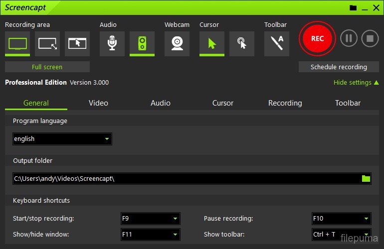This screenshot has height=249, width=384.
Task: Enable webcam capture
Action: pos(177,44)
